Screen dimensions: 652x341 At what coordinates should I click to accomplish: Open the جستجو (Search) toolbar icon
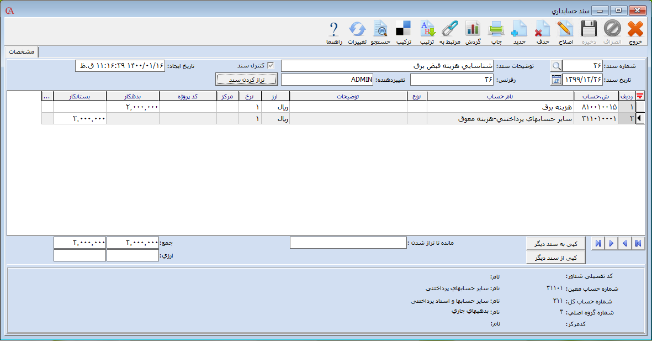[380, 29]
